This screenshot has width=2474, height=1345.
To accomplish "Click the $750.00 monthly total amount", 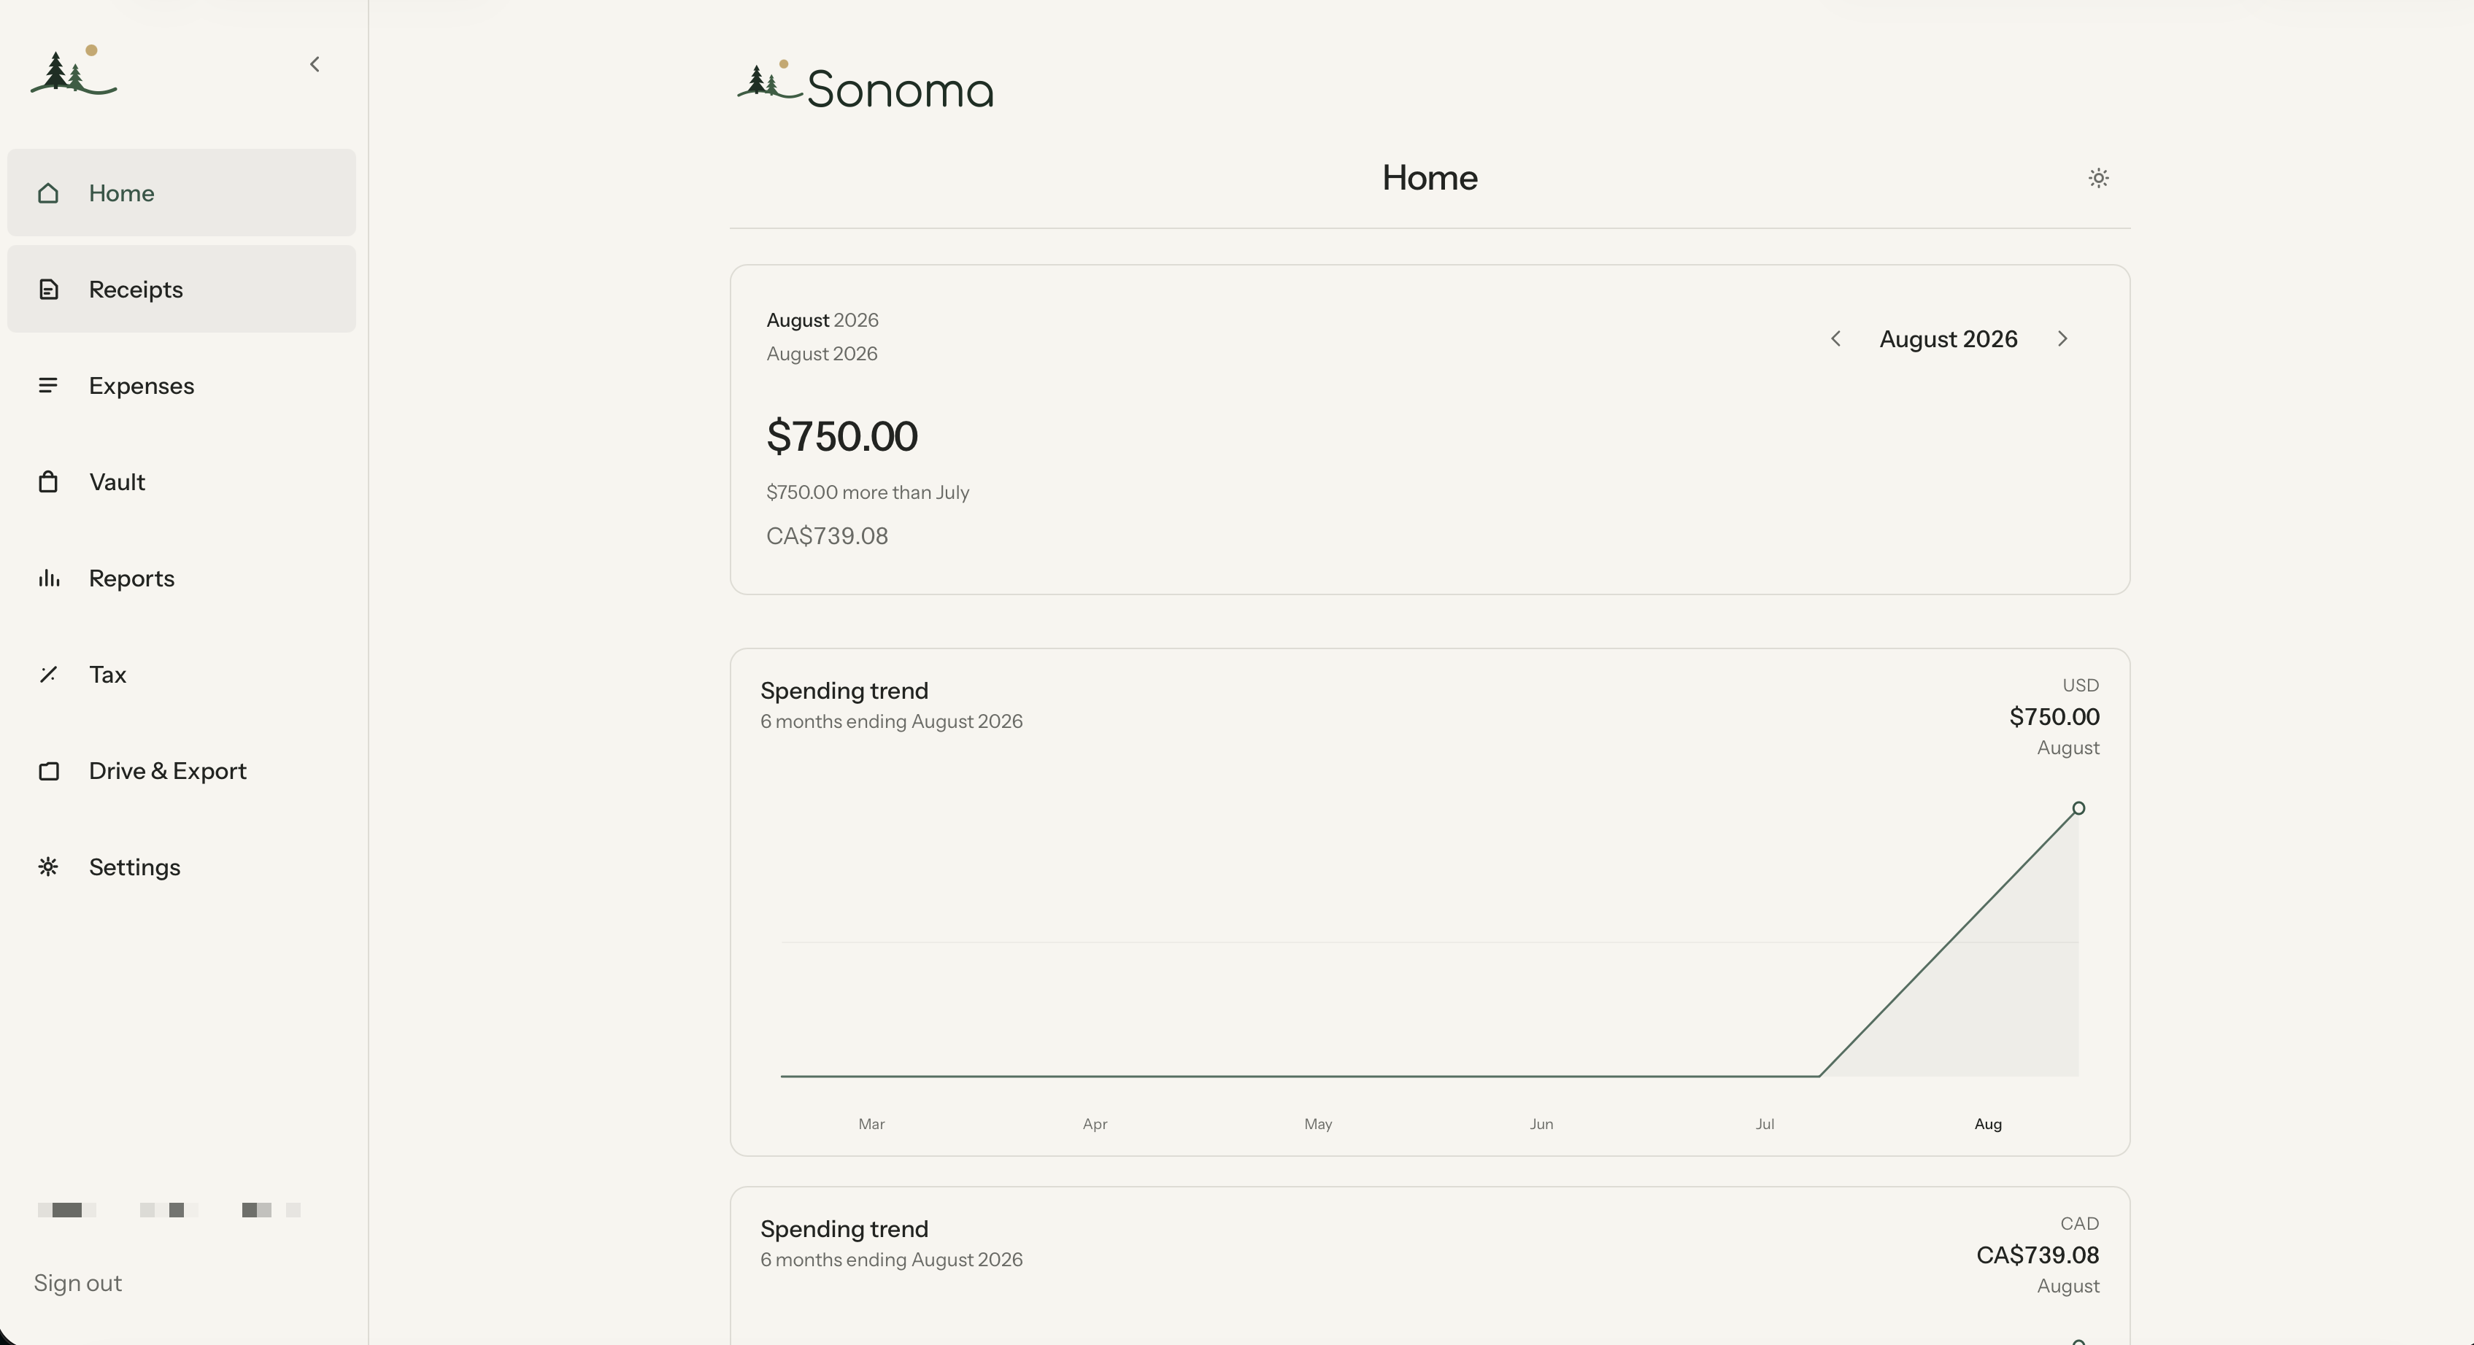I will 842,437.
